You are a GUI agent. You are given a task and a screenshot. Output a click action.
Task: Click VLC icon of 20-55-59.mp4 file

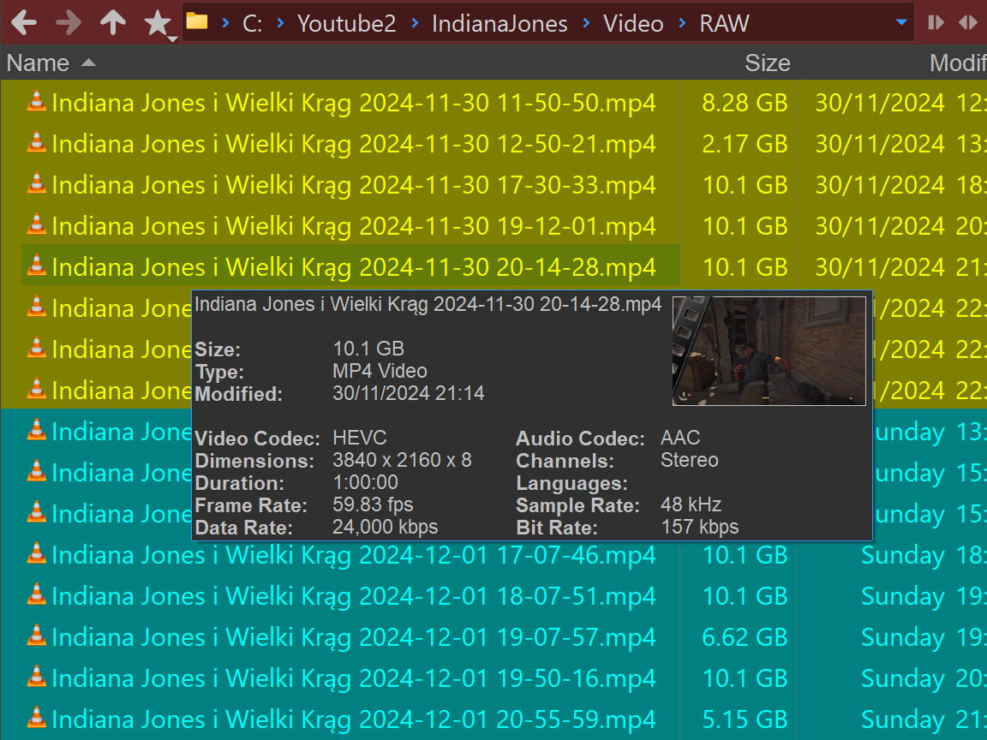[x=36, y=718]
